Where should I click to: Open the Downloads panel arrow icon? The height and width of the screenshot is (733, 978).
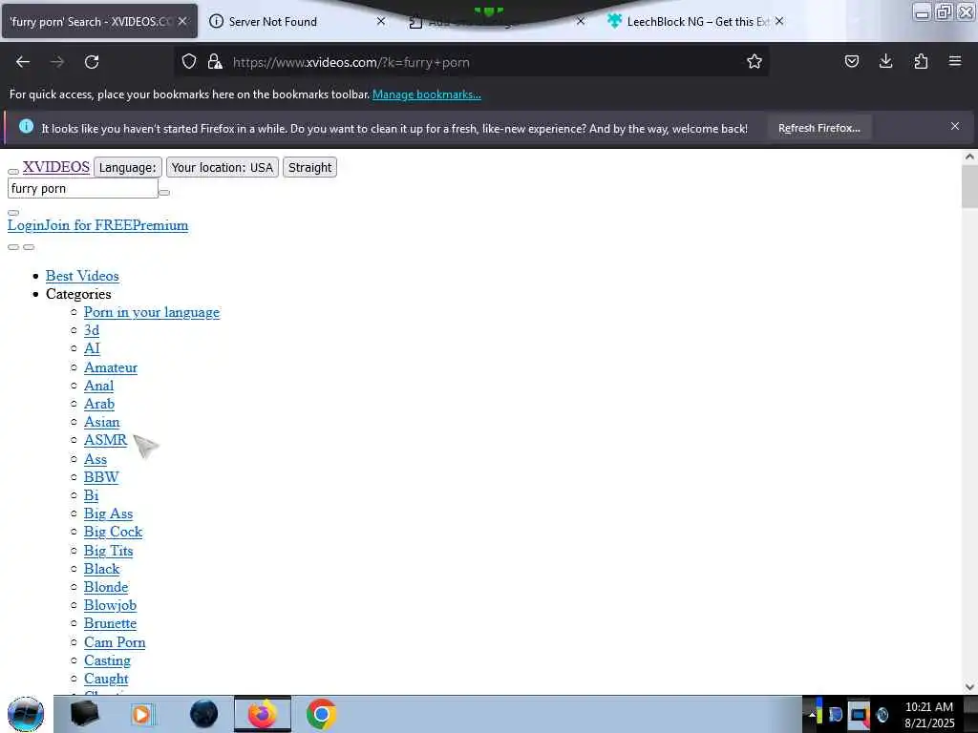click(x=885, y=61)
